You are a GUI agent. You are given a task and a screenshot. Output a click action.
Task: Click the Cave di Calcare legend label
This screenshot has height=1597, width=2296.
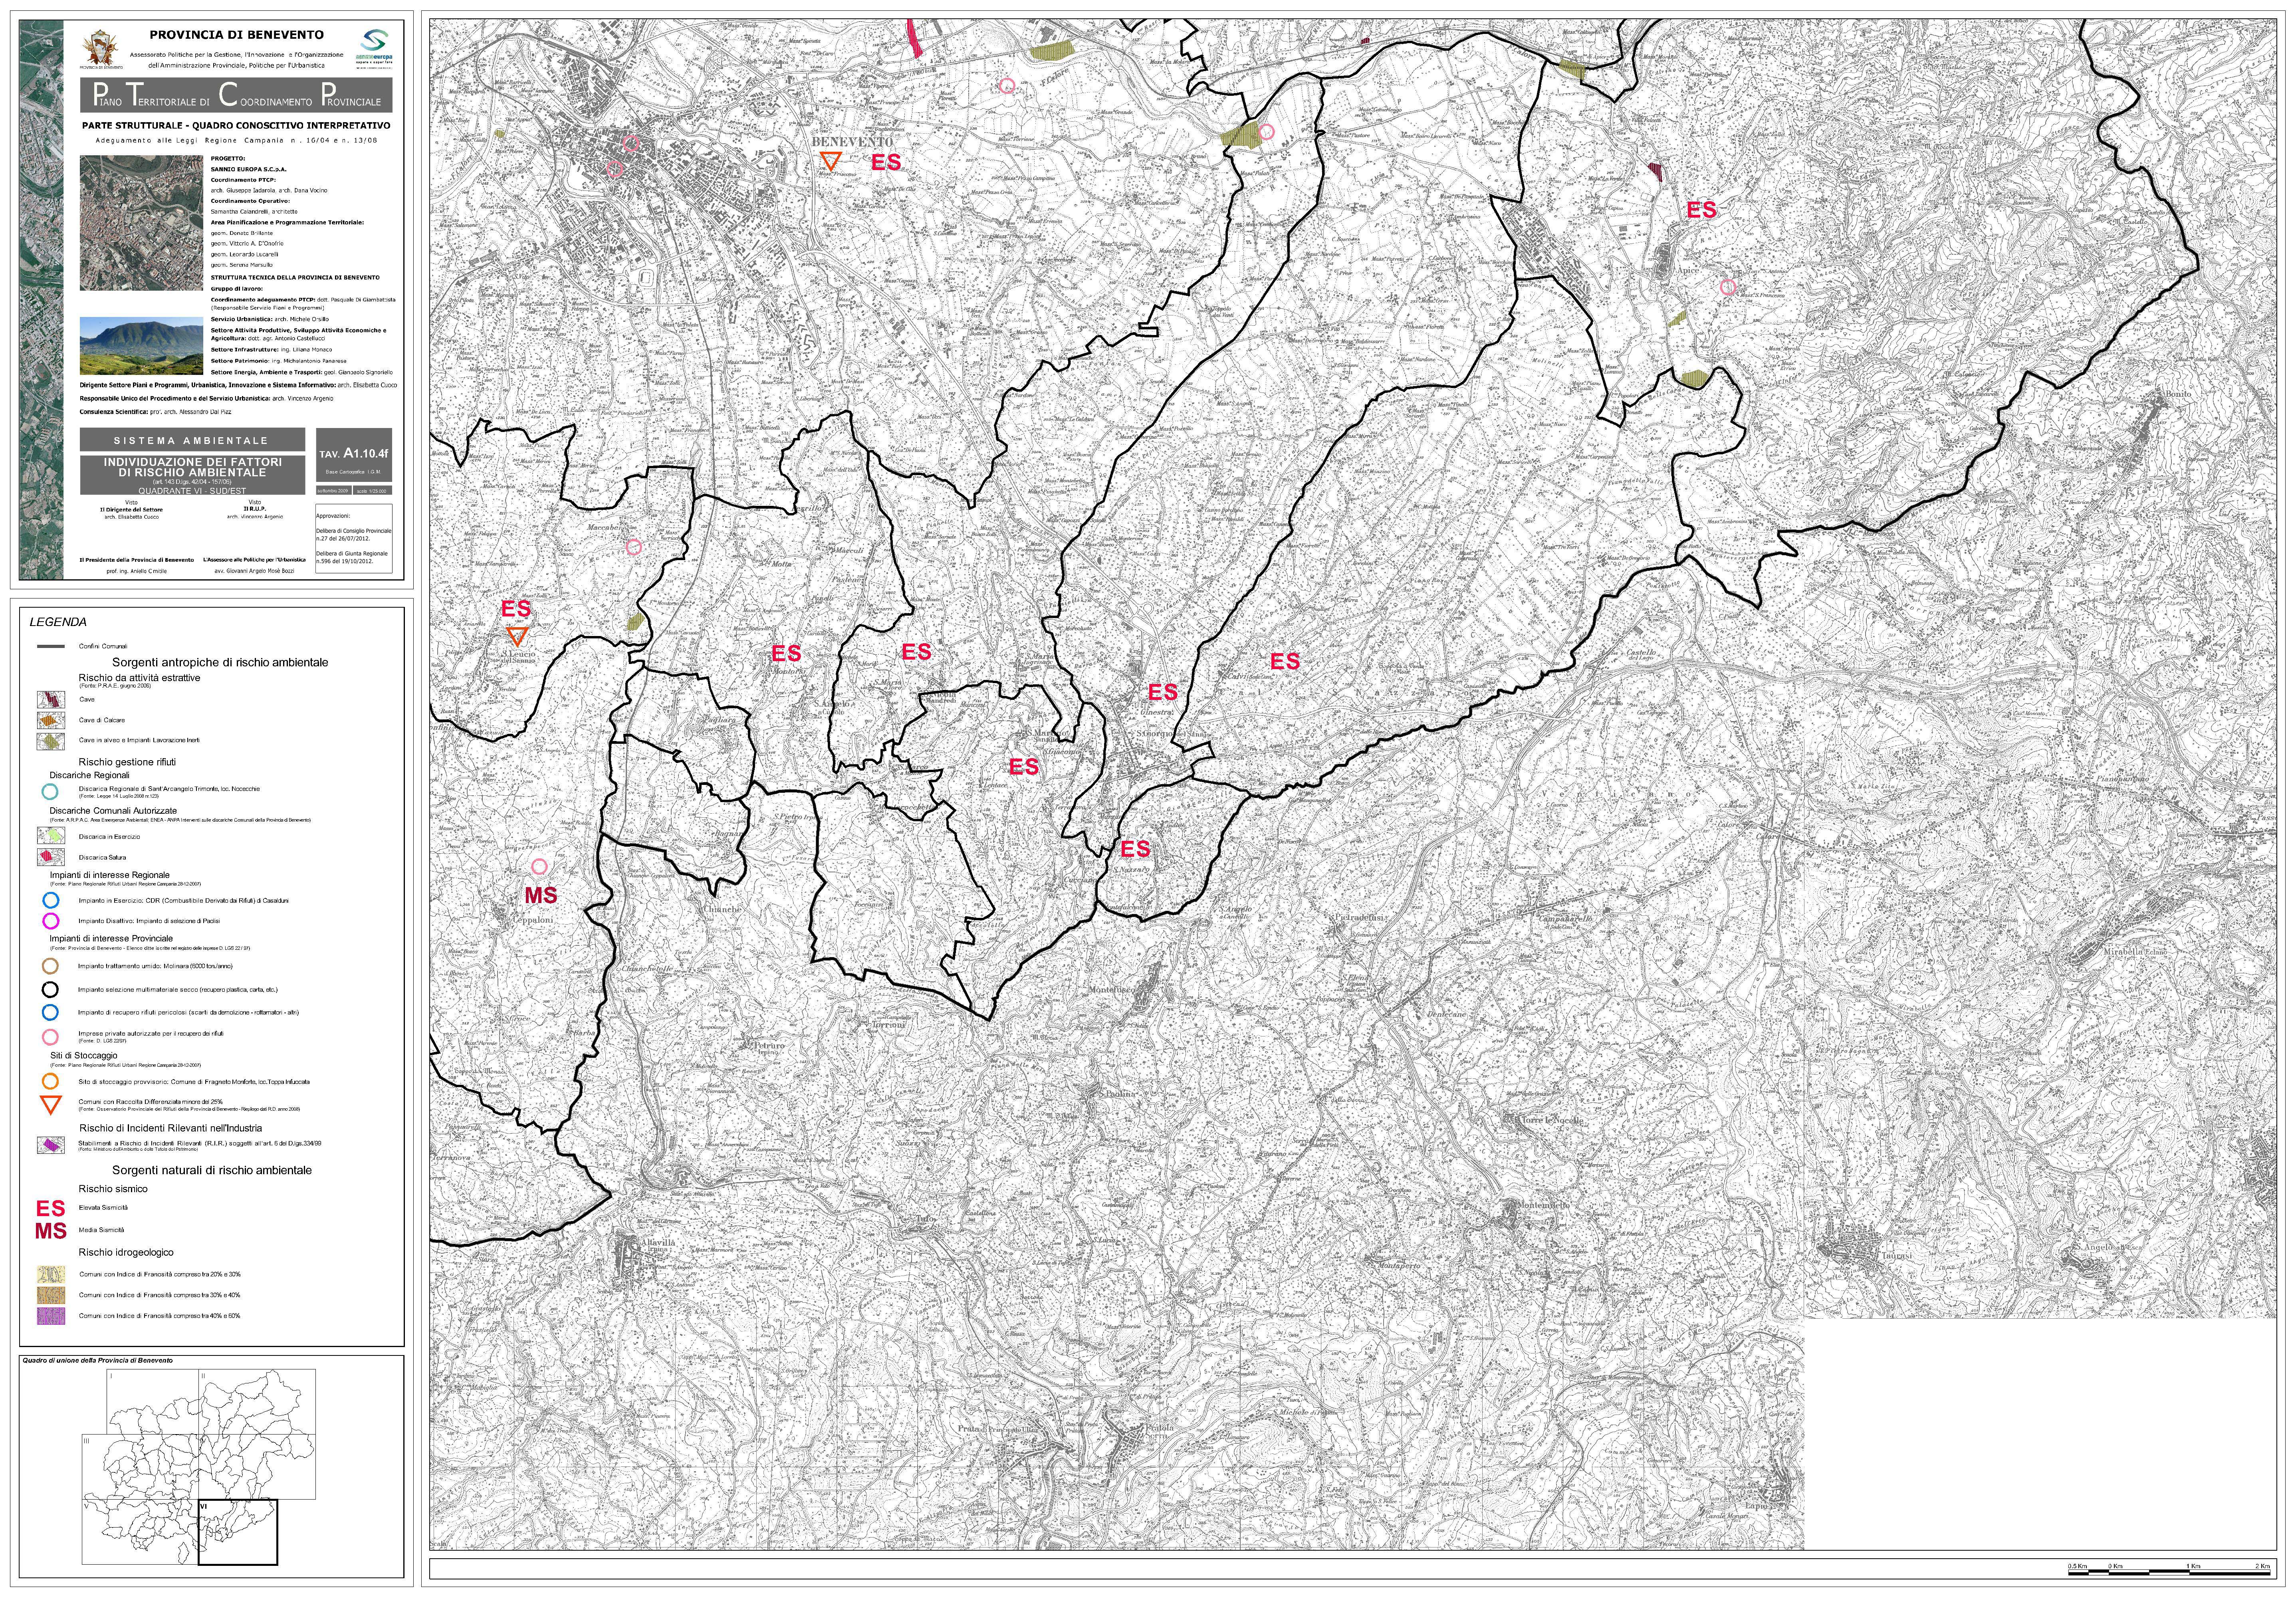pyautogui.click(x=102, y=720)
